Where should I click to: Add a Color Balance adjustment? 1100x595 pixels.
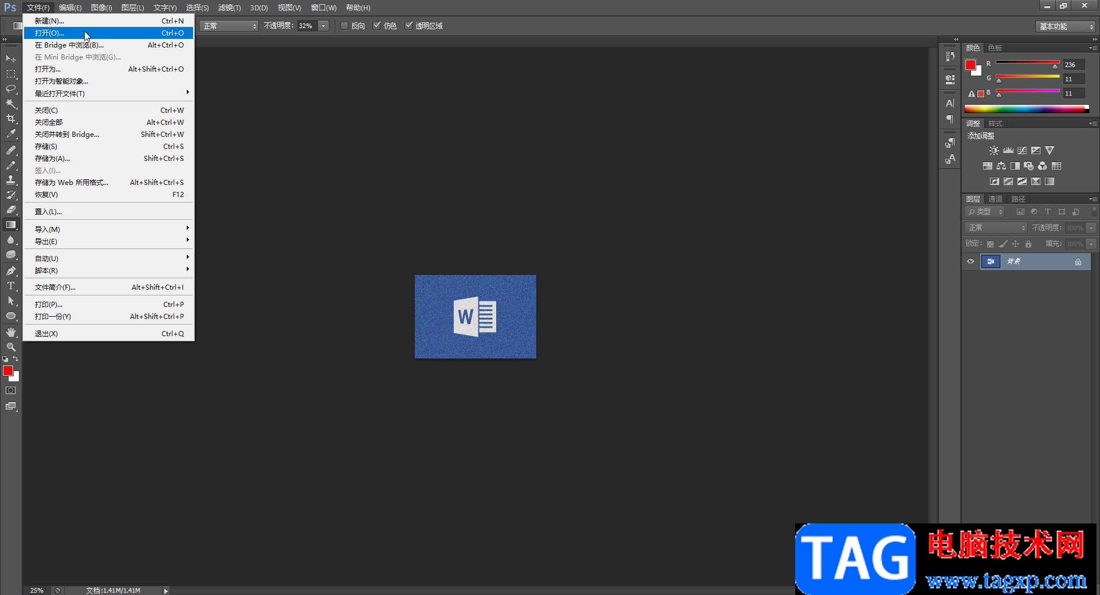coord(1001,166)
